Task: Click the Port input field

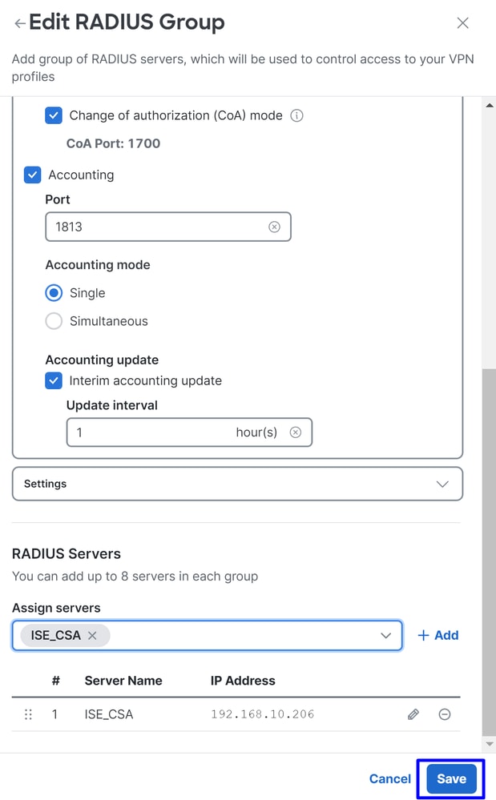Action: pyautogui.click(x=168, y=227)
